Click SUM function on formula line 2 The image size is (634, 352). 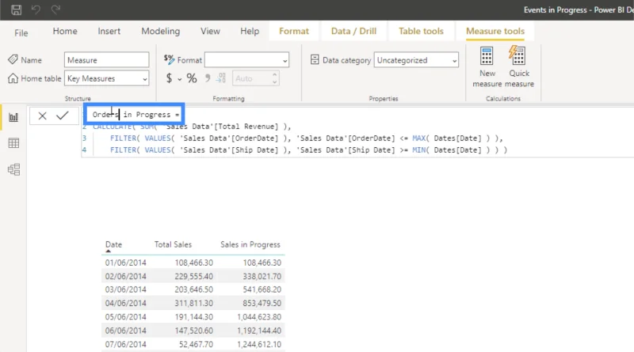(x=147, y=127)
